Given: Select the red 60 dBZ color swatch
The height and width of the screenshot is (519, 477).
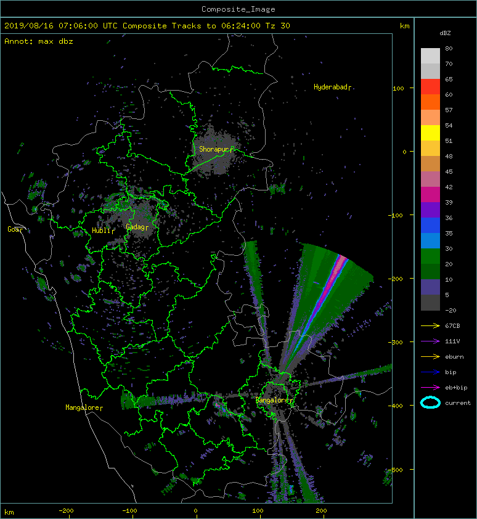Looking at the screenshot, I should [x=430, y=87].
